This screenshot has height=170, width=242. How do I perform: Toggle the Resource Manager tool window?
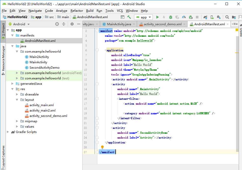tap(3, 60)
